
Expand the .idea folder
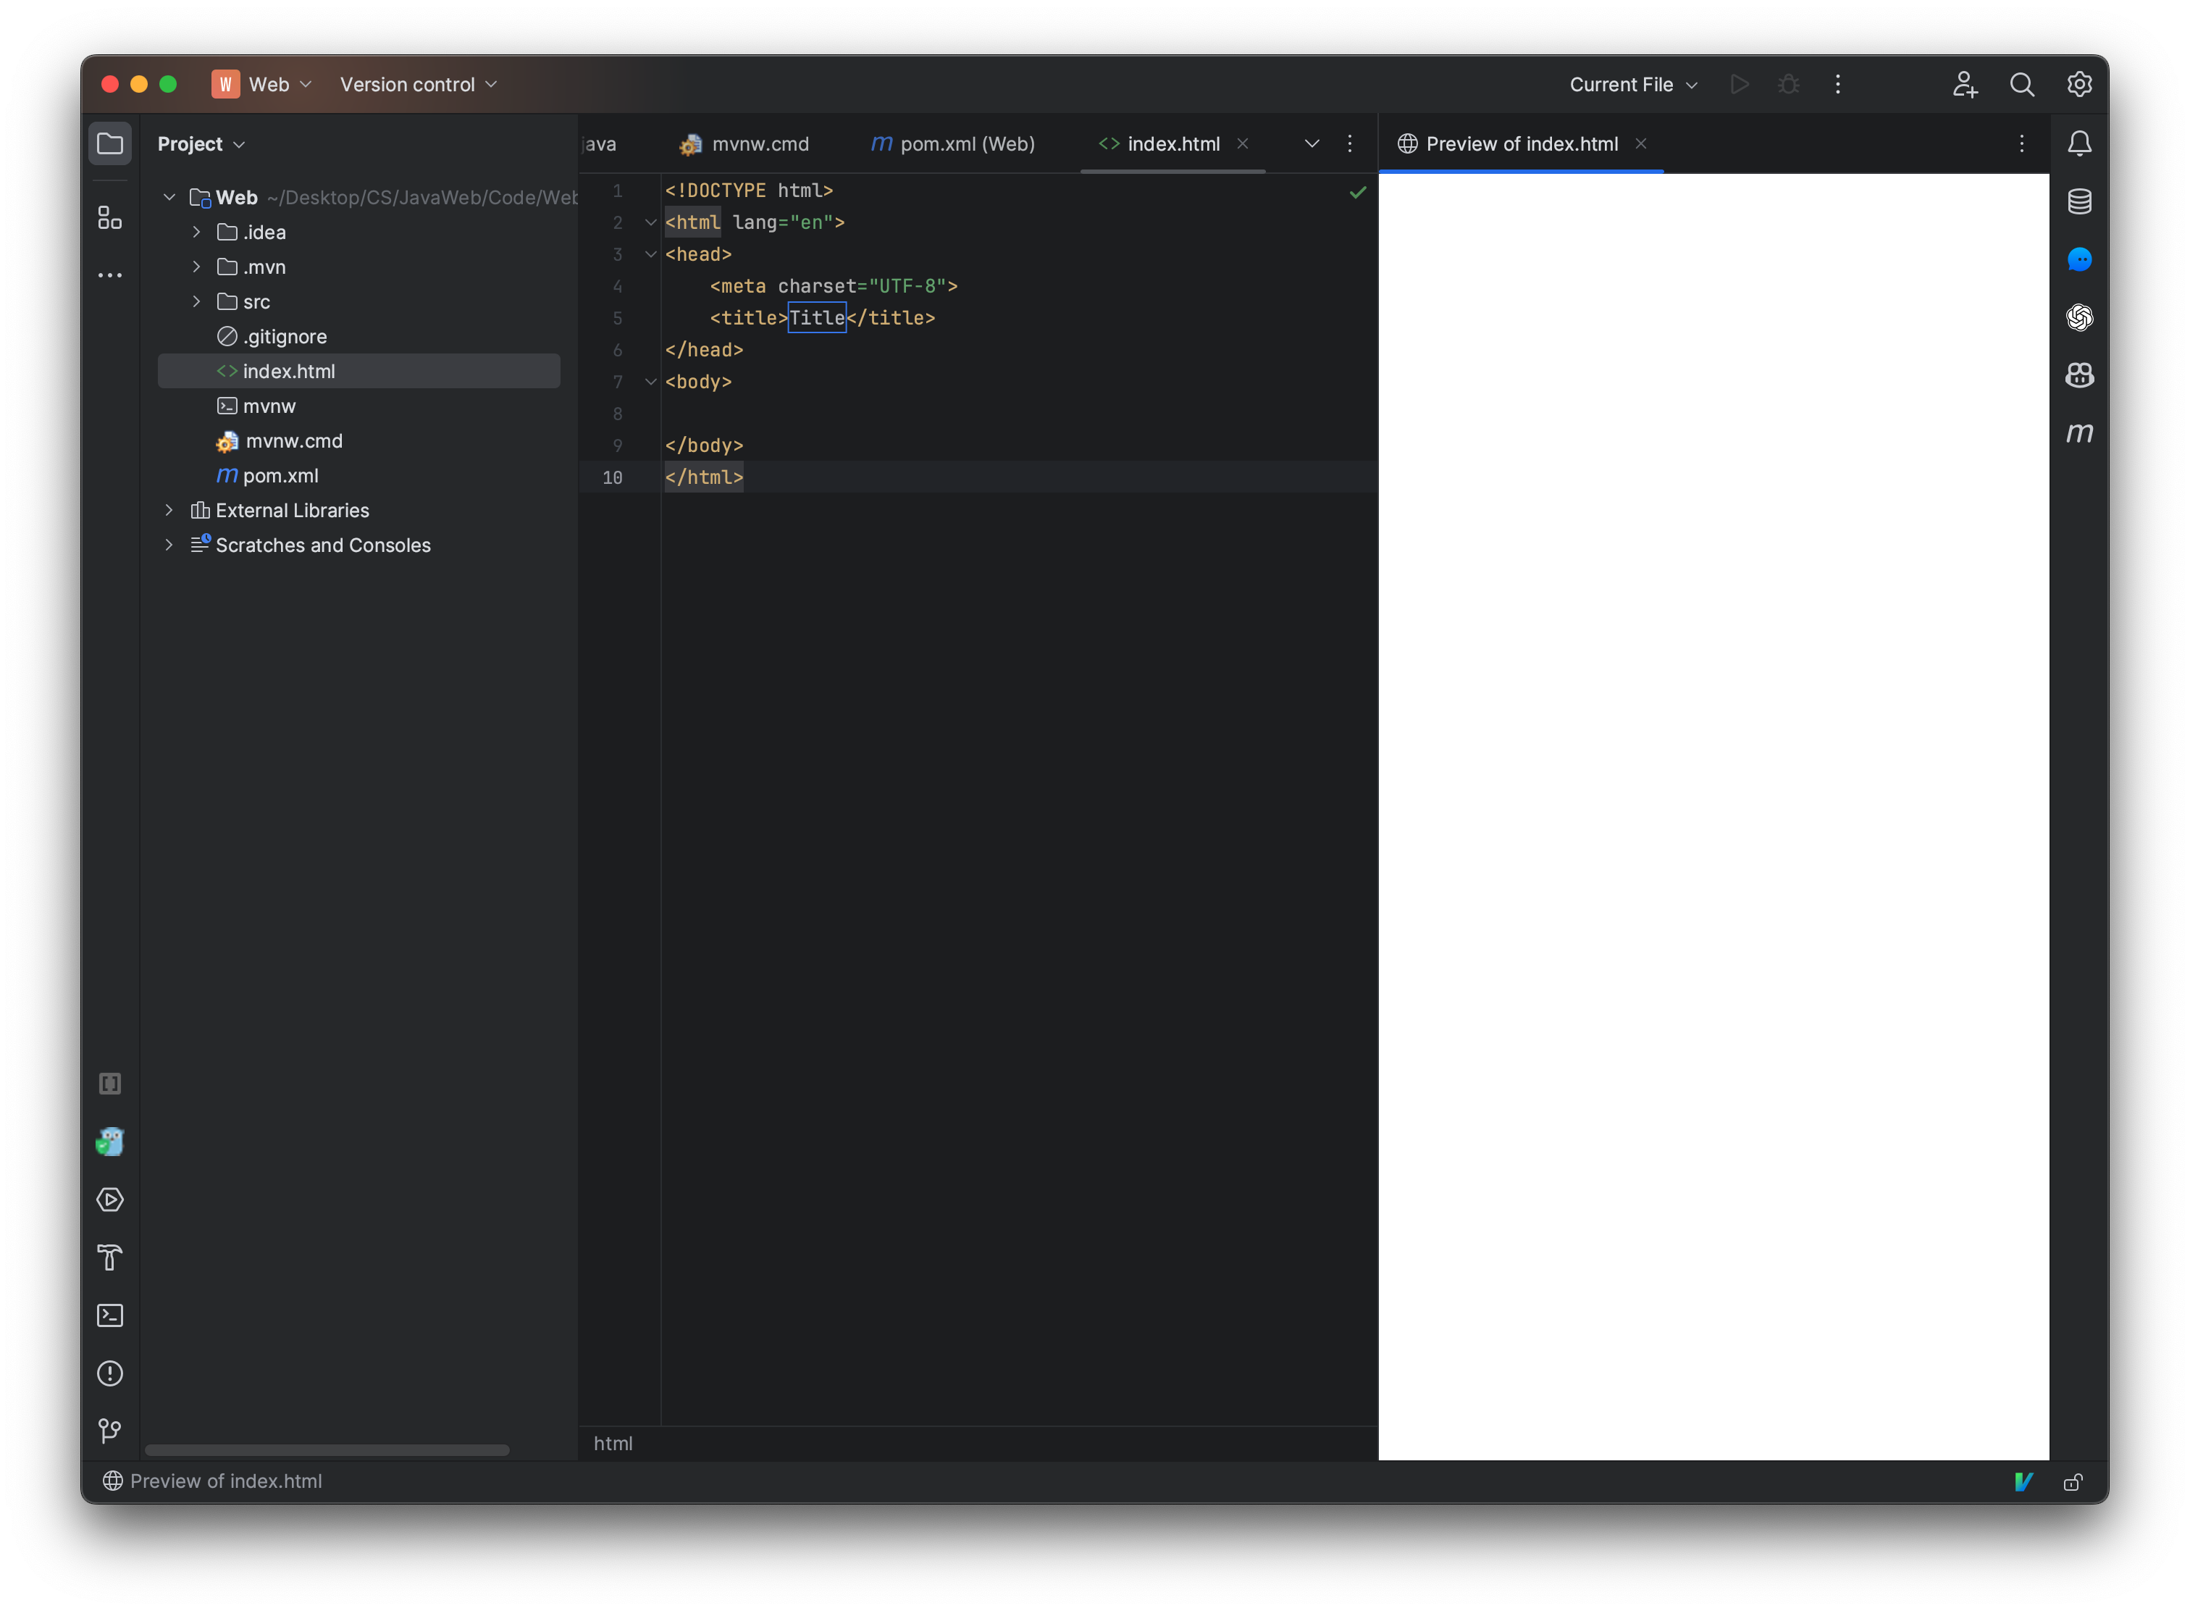point(197,232)
